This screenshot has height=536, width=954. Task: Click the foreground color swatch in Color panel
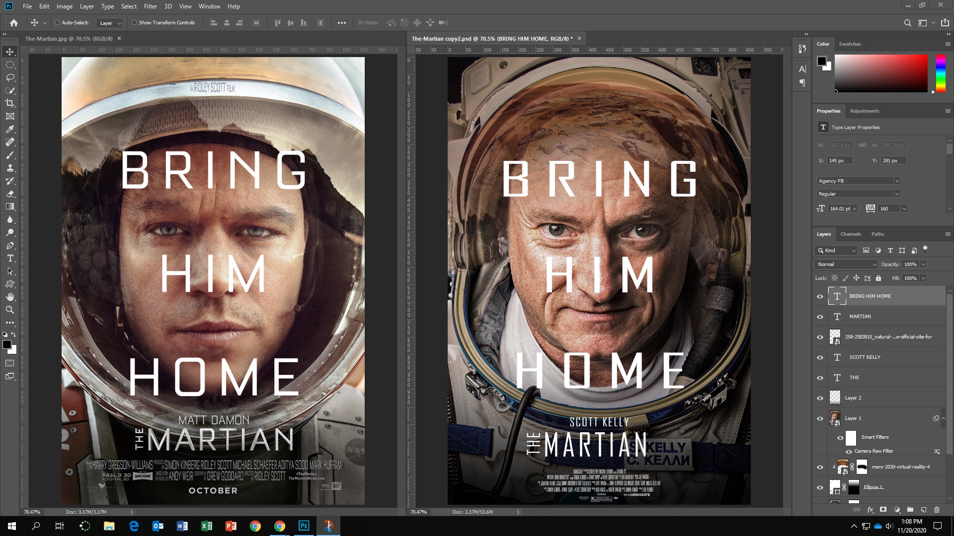point(821,61)
